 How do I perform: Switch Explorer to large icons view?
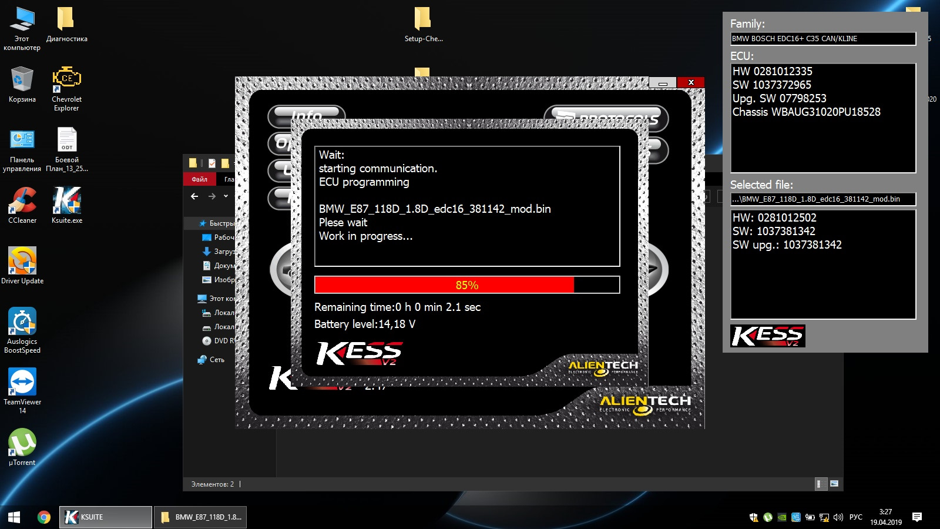coord(834,484)
